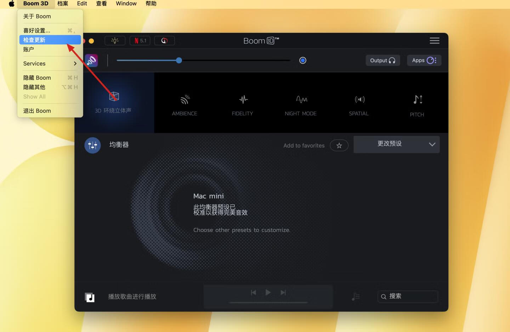Select 检查更新 menu entry
510x332 pixels.
[50, 40]
